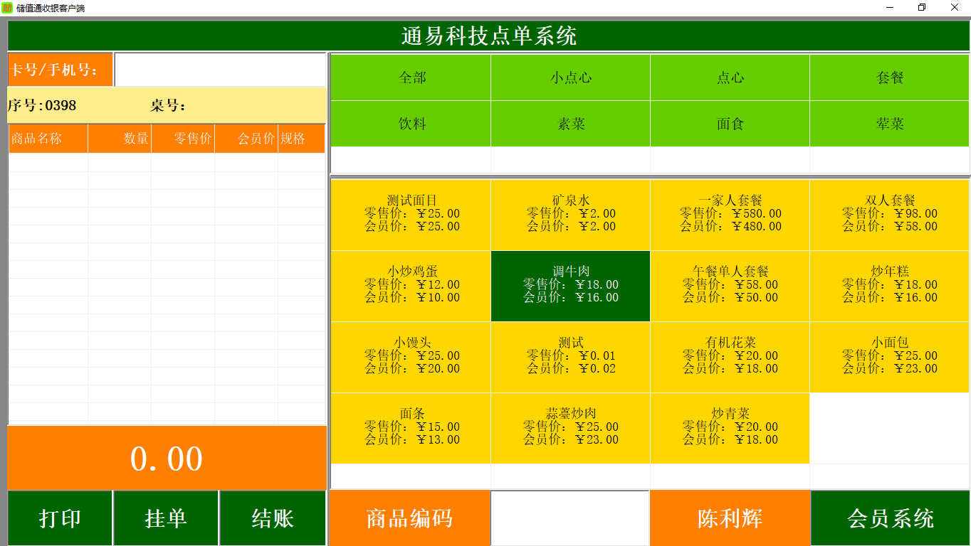Show the 饮料 category items

coord(411,124)
